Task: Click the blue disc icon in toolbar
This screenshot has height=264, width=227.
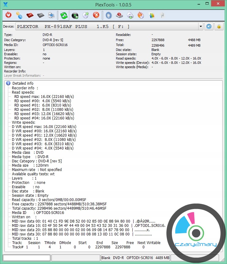Action: tap(109, 15)
